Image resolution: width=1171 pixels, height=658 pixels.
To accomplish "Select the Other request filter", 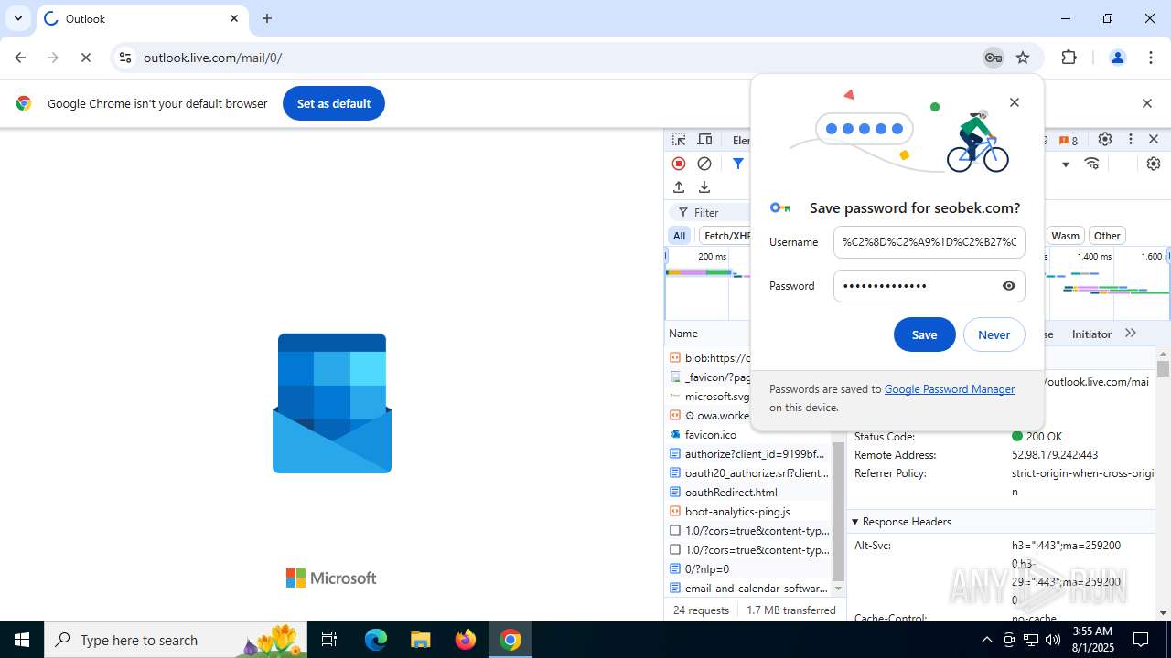I will click(x=1107, y=236).
